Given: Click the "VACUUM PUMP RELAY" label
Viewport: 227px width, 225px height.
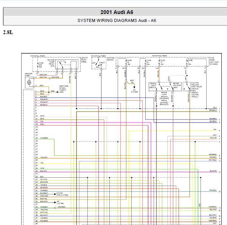Looking at the screenshot, I should (51, 63).
